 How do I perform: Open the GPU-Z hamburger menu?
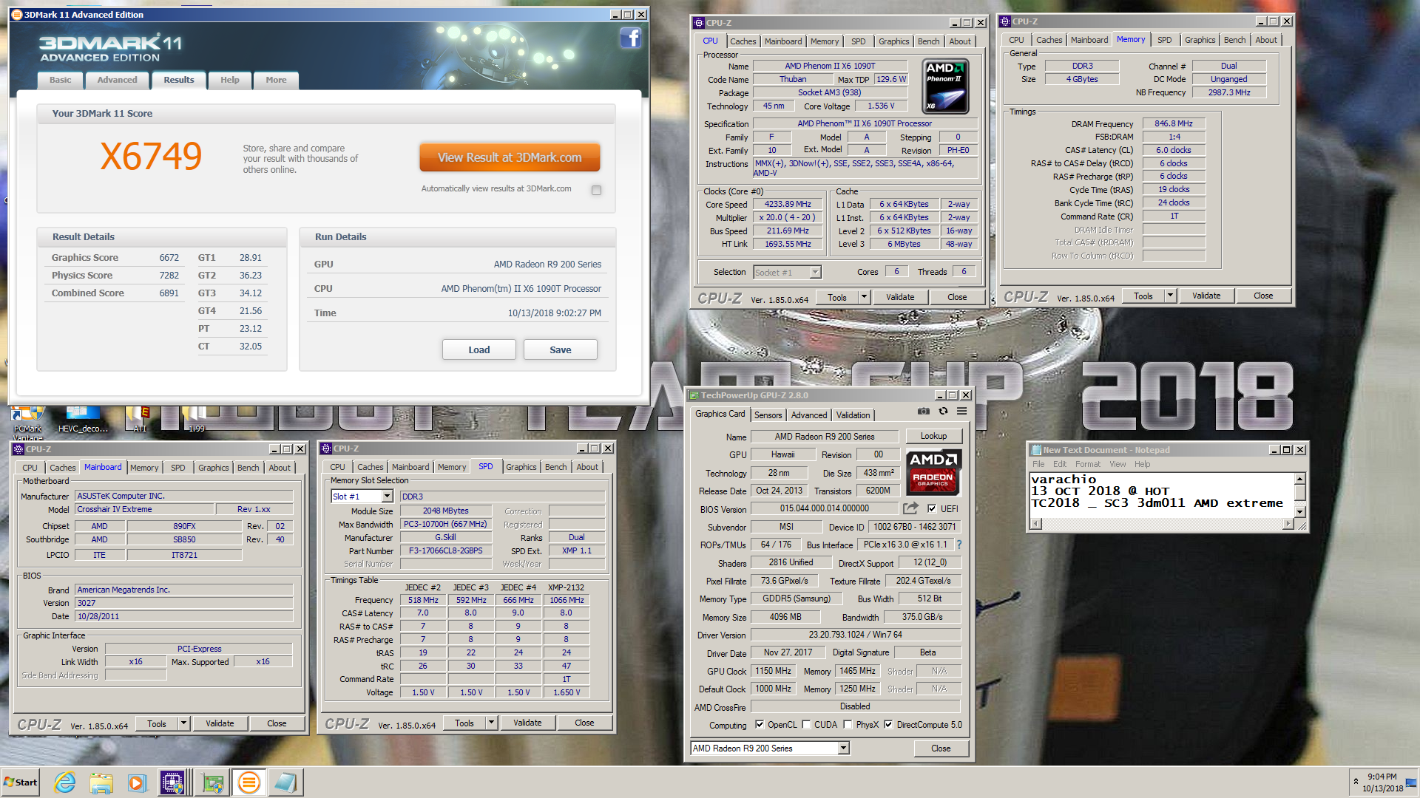(x=961, y=412)
